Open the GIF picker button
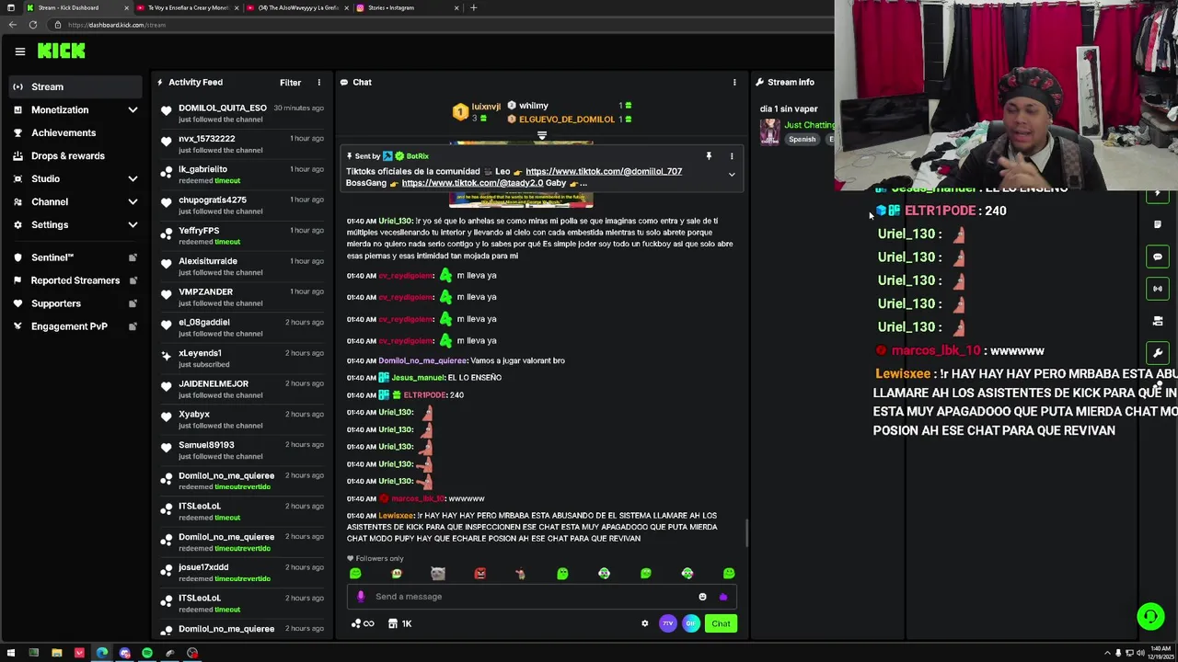 [x=690, y=623]
